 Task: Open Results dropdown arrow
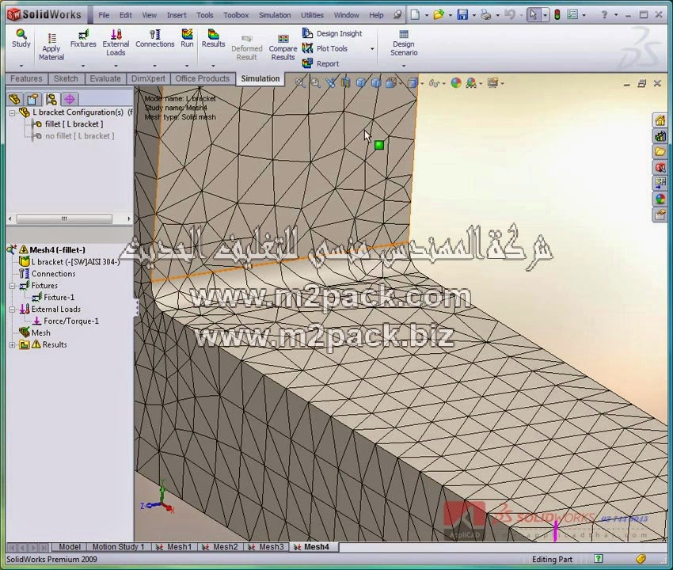(x=213, y=66)
